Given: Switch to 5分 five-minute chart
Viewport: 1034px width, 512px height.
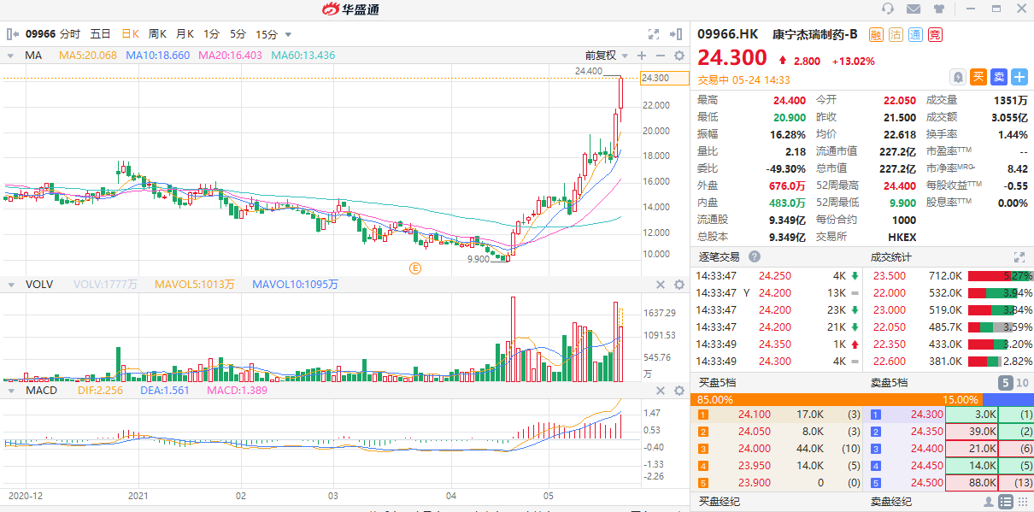Looking at the screenshot, I should tap(238, 34).
